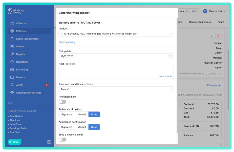Open Finance in the sidebar
Image resolution: width=234 pixels, height=152 pixels.
click(x=29, y=77)
